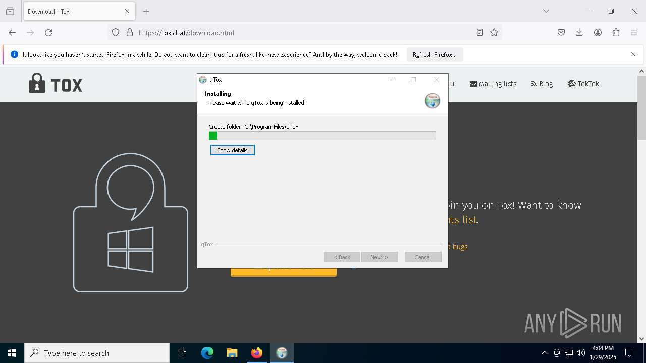Click the qTox installer title icon

pyautogui.click(x=203, y=80)
